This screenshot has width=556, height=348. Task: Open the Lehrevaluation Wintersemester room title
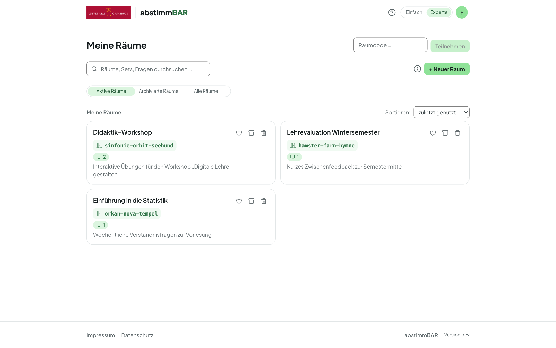click(333, 132)
